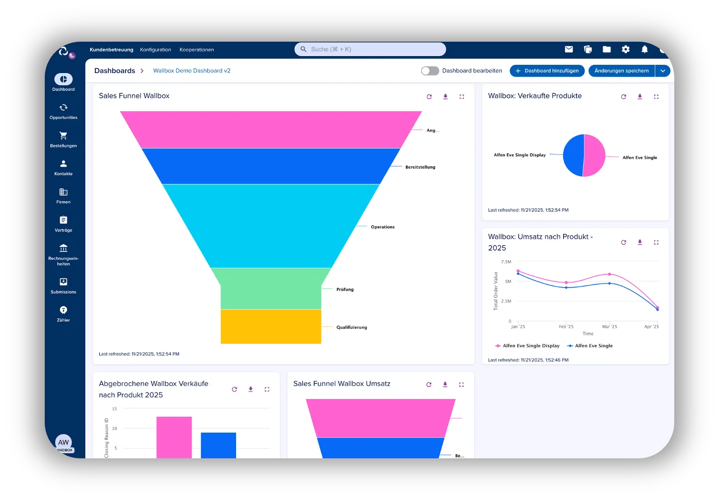
Task: Toggle Alfen Eve Single Display legend series
Action: (527, 346)
